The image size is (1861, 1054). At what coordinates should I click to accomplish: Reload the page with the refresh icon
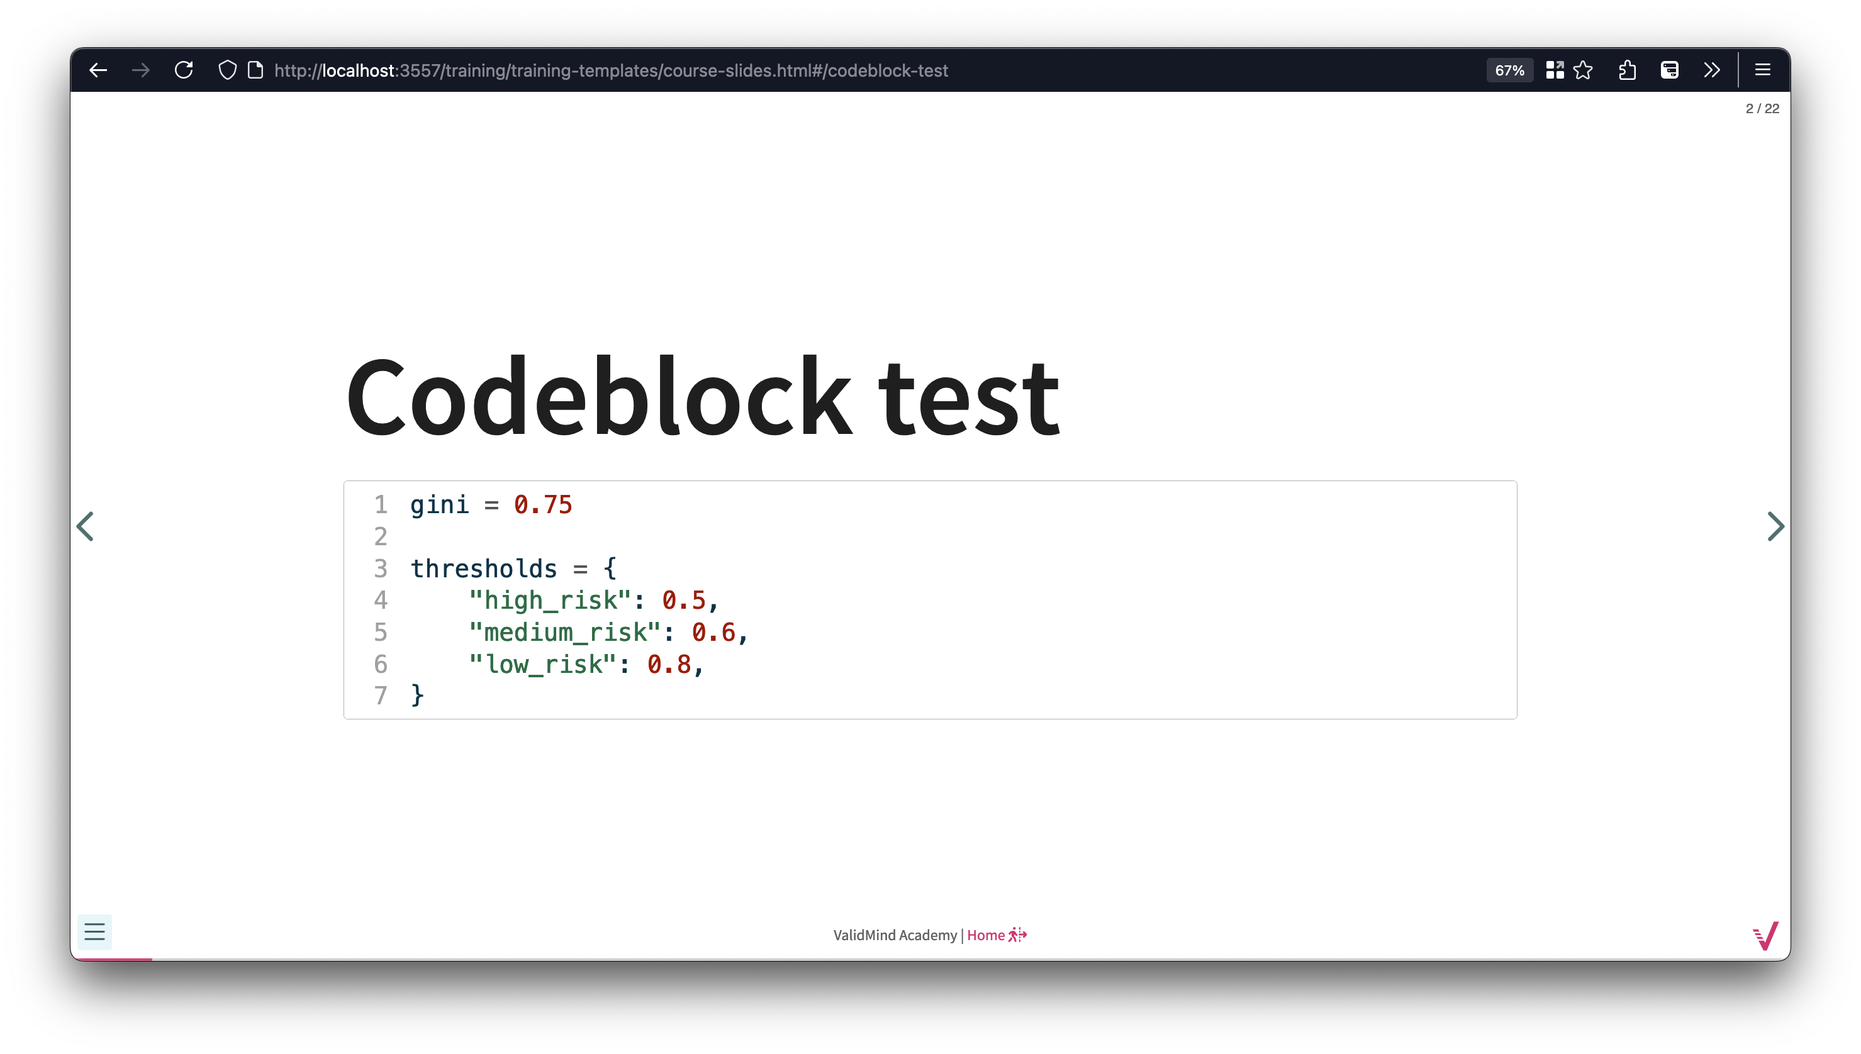coord(183,70)
